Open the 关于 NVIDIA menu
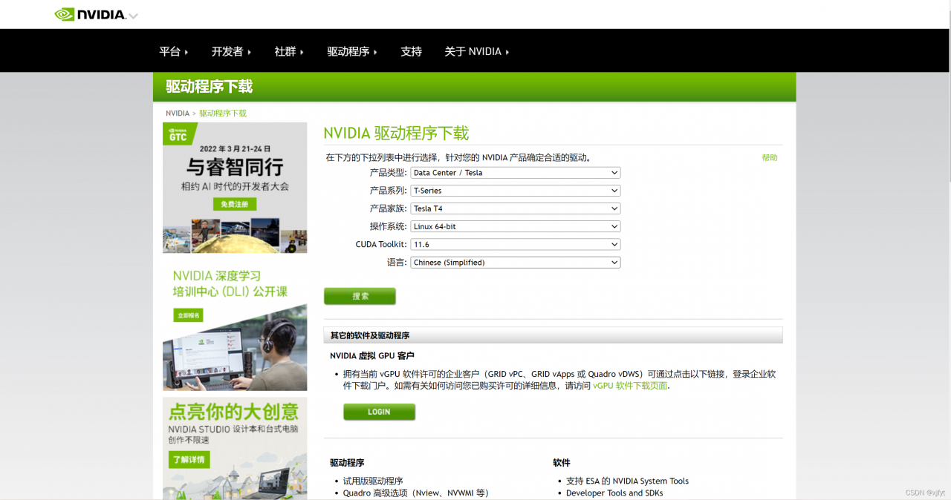This screenshot has width=951, height=500. [x=477, y=51]
